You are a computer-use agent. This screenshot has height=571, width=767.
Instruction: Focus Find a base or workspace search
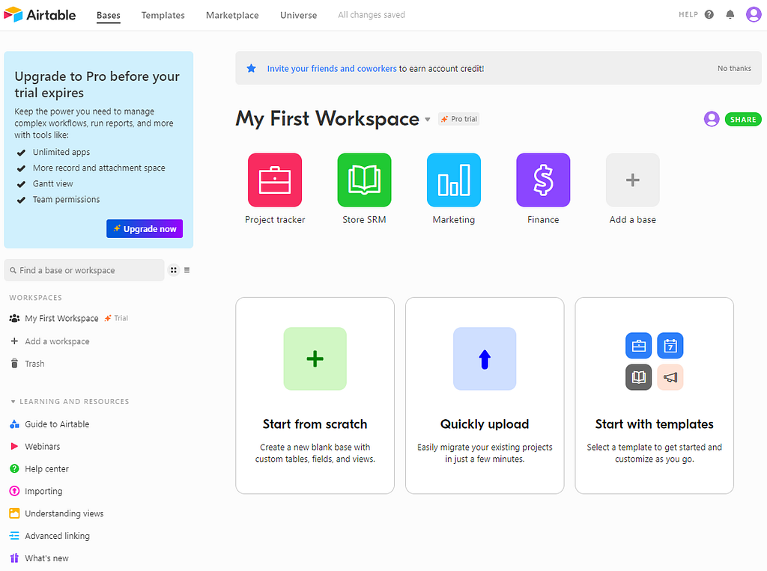84,270
